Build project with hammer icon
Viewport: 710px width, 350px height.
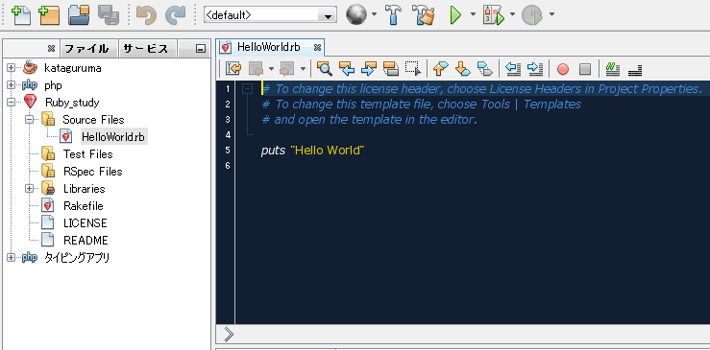pos(394,15)
